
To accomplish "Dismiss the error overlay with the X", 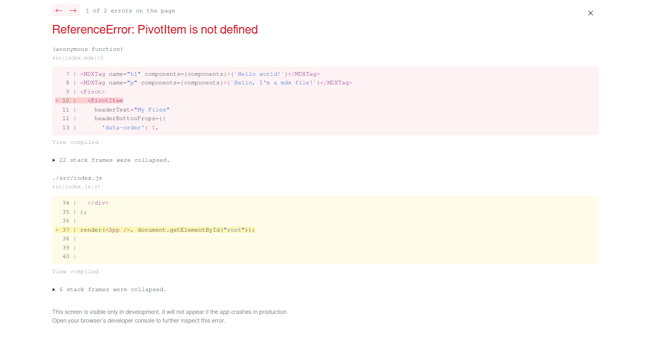I will tap(590, 13).
